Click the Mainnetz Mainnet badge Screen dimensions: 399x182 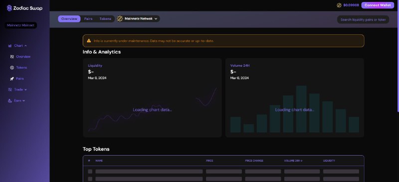(x=20, y=25)
